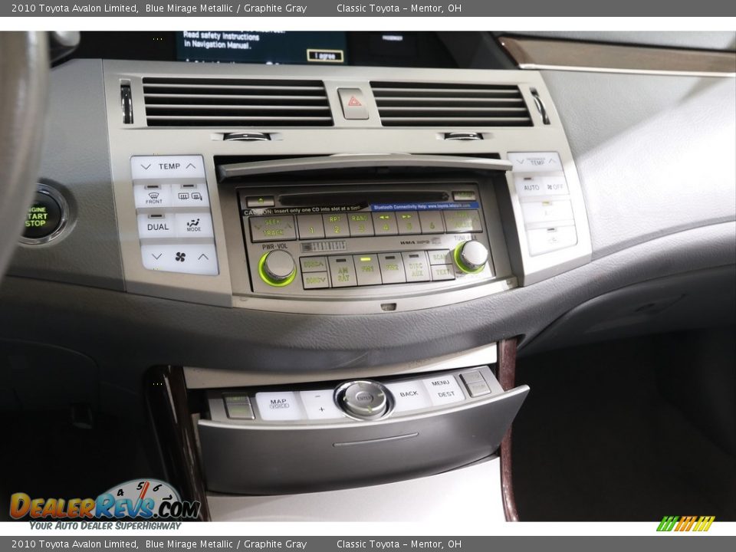Tap I agree on the navigation screen
This screenshot has height=552, width=736.
(325, 56)
